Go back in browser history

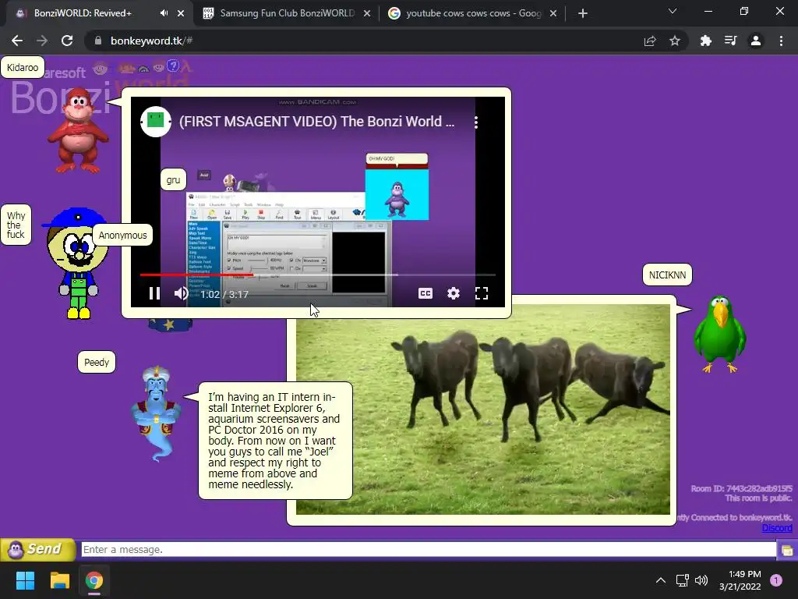pos(17,41)
